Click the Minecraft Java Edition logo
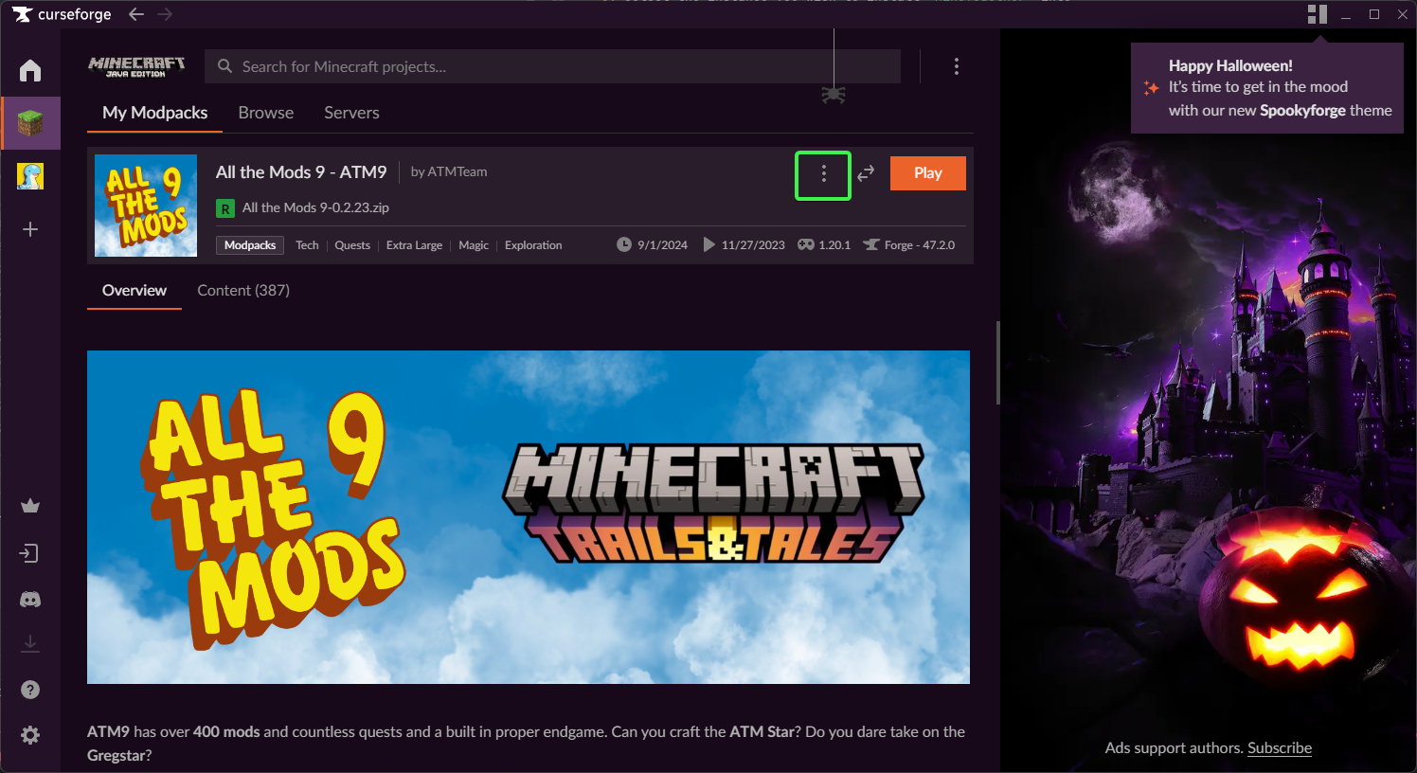The image size is (1417, 773). 136,66
